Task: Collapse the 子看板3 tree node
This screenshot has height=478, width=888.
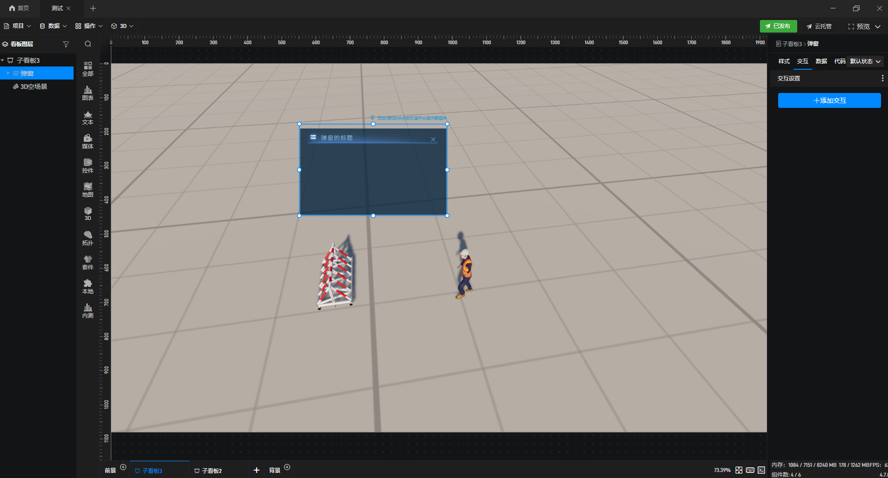Action: click(x=3, y=60)
